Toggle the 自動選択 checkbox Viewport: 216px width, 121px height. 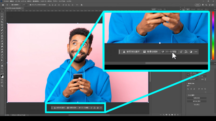(12, 5)
